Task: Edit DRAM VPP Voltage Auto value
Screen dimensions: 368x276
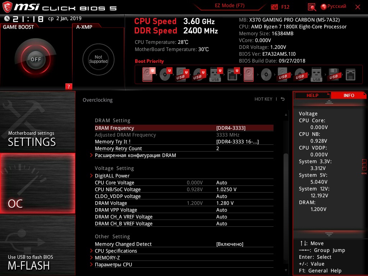Action: point(221,210)
